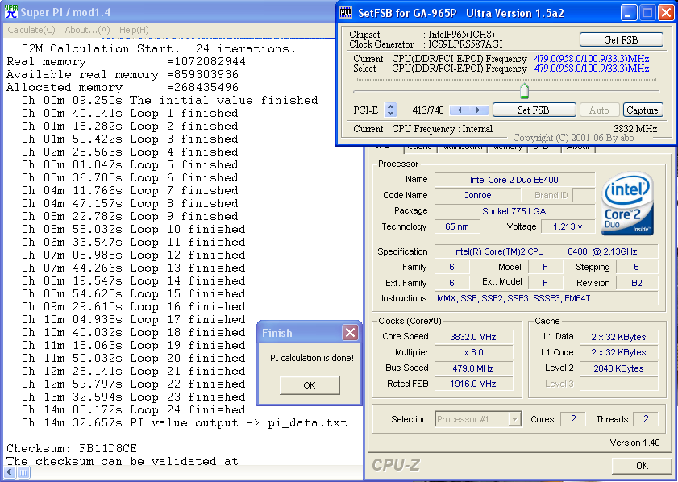The image size is (678, 482).
Task: Click the Loop 1 finished line
Action: tap(130, 114)
